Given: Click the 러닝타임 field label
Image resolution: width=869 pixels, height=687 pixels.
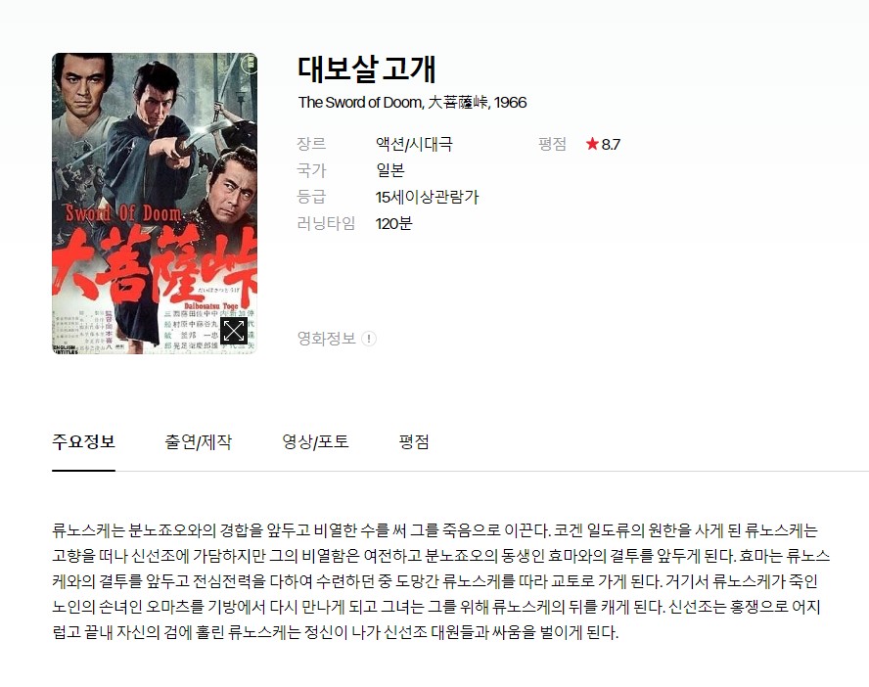Looking at the screenshot, I should (x=327, y=223).
